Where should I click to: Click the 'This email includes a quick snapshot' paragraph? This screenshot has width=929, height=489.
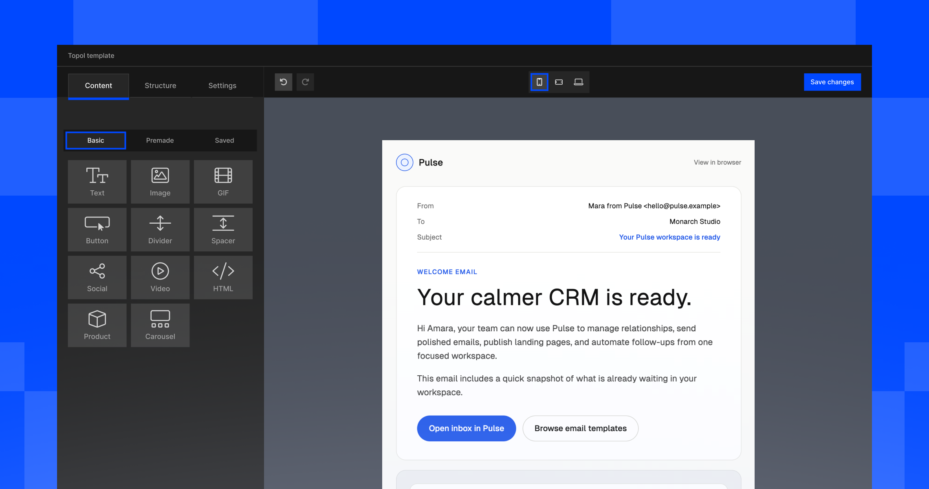[x=557, y=385]
